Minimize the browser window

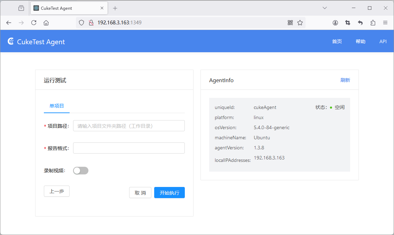tap(354, 8)
